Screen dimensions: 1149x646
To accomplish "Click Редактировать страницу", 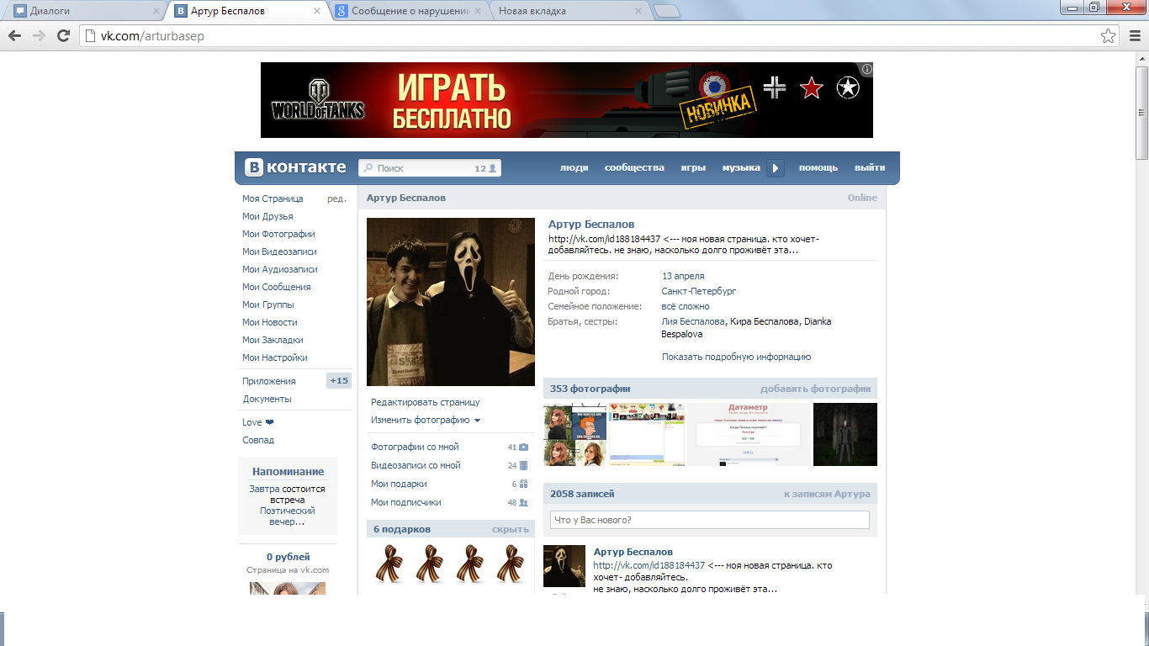I will [x=426, y=403].
